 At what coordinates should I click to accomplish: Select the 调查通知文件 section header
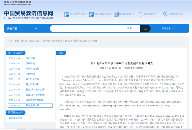15,113
